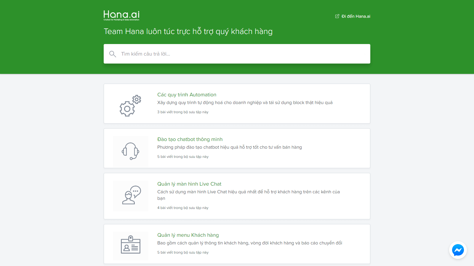
Task: Open the Messenger chat bubble
Action: 458,250
